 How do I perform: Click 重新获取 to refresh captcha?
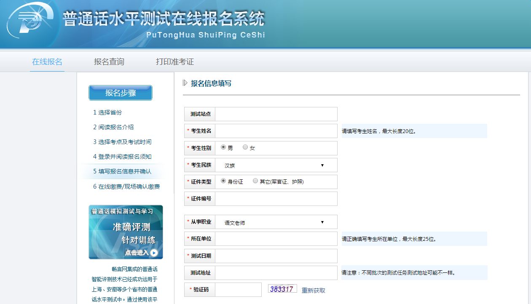click(314, 291)
